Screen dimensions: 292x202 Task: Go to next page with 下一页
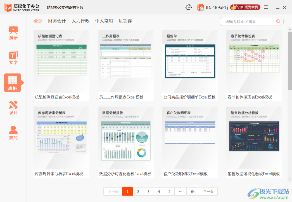click(x=208, y=191)
